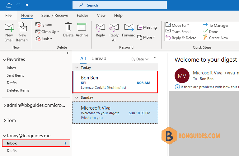
Task: Switch to the Home ribbon tab
Action: pos(27,15)
